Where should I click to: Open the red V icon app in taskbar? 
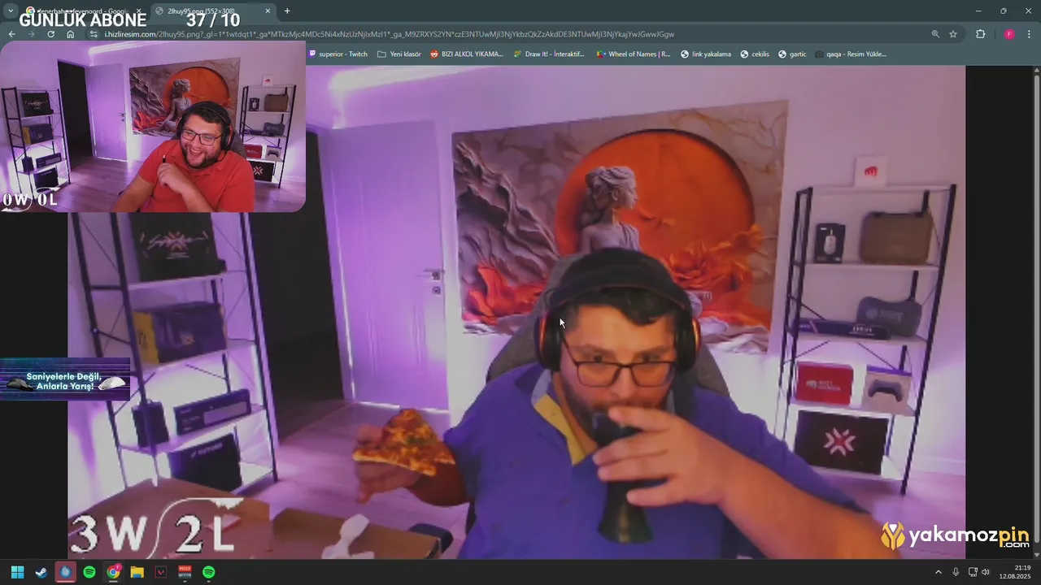point(160,572)
